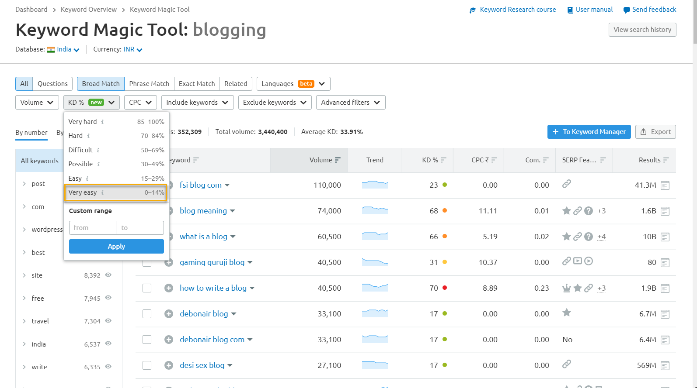The width and height of the screenshot is (697, 388).
Task: Click the Export button
Action: point(655,132)
